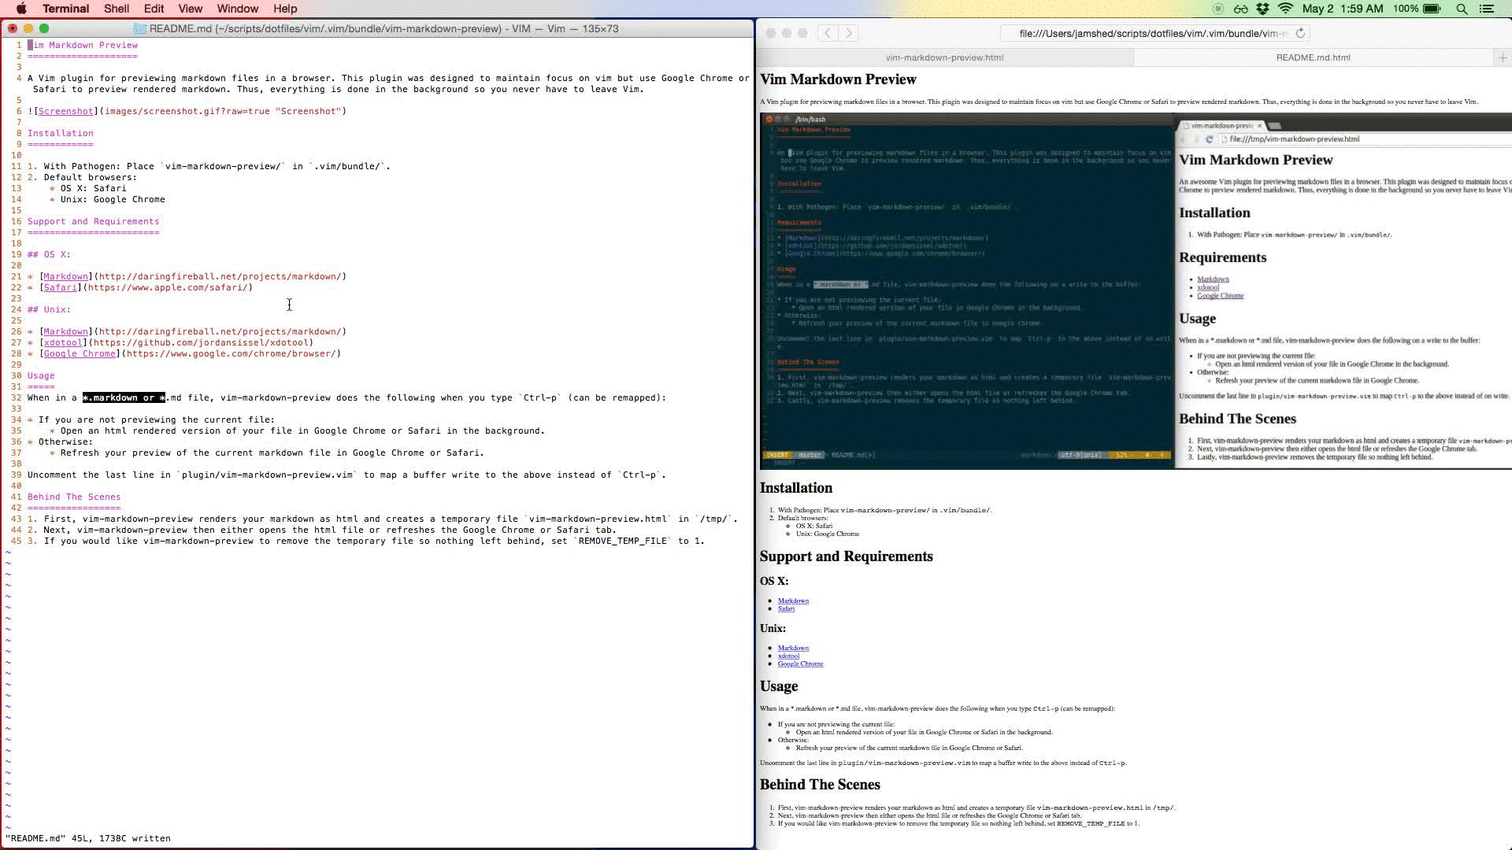Click Safari's forward navigation arrow

tap(849, 33)
